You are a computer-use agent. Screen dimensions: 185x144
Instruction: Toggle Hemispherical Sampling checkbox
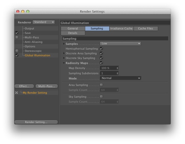101,49
